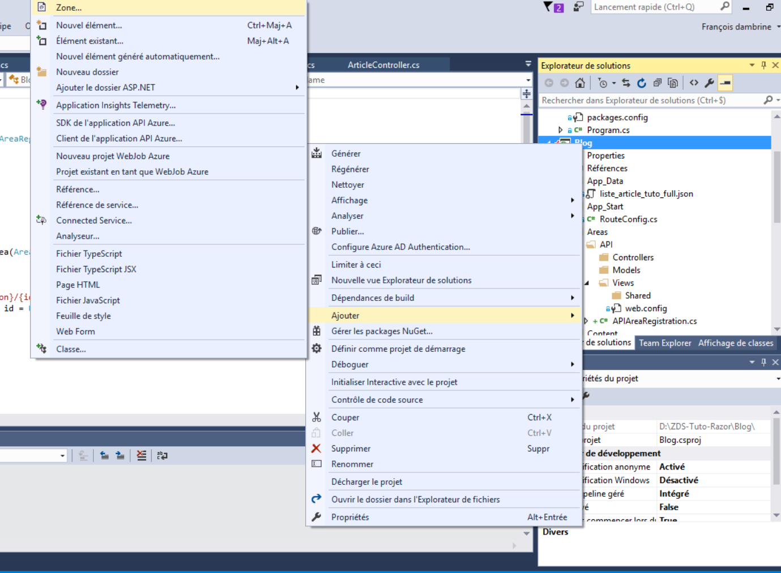Click in the Quick Launch search field
Screen dimensions: 781x573
point(655,7)
